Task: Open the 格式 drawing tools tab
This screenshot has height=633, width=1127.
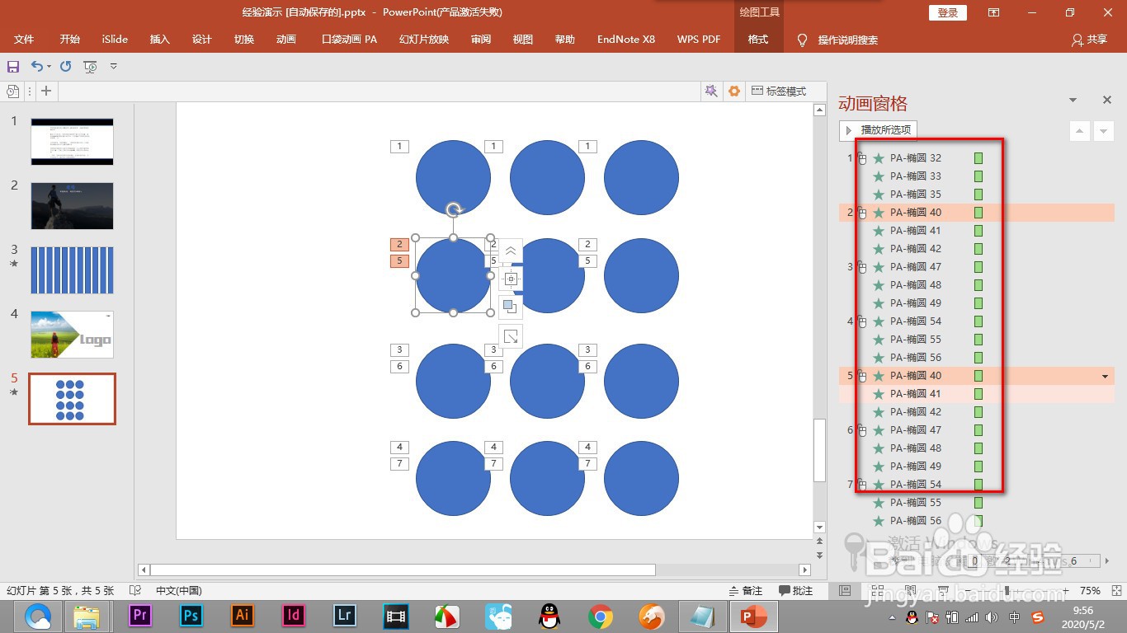Action: click(x=758, y=40)
